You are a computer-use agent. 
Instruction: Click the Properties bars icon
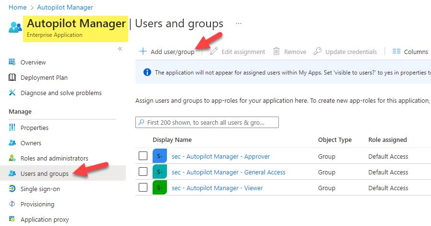12,128
